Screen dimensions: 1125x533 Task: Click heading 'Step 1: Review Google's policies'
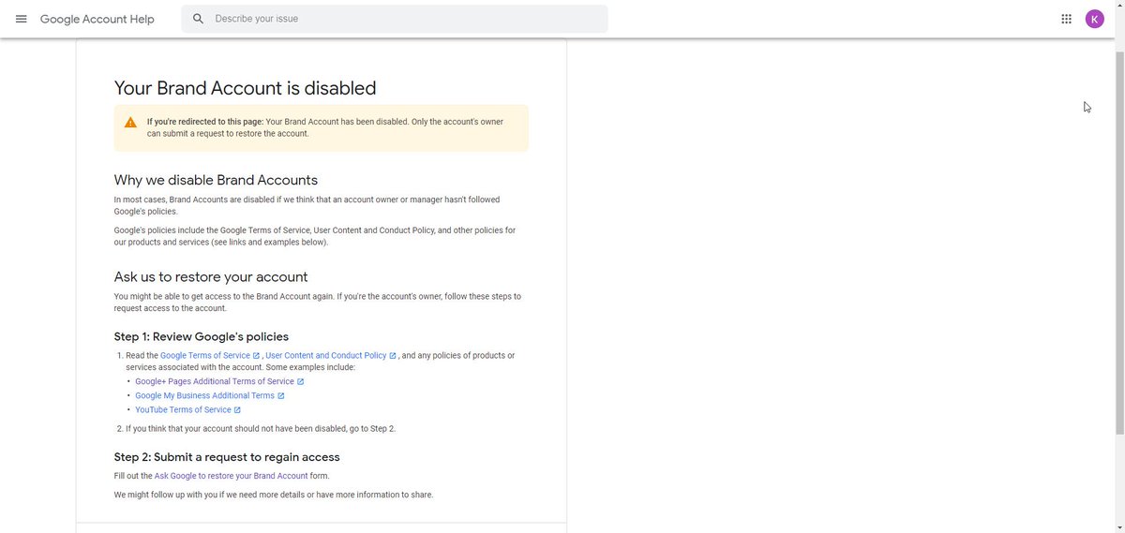(202, 336)
